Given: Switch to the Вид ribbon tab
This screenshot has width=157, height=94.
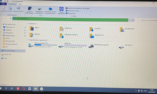Looking at the screenshot, I should 20,4.
